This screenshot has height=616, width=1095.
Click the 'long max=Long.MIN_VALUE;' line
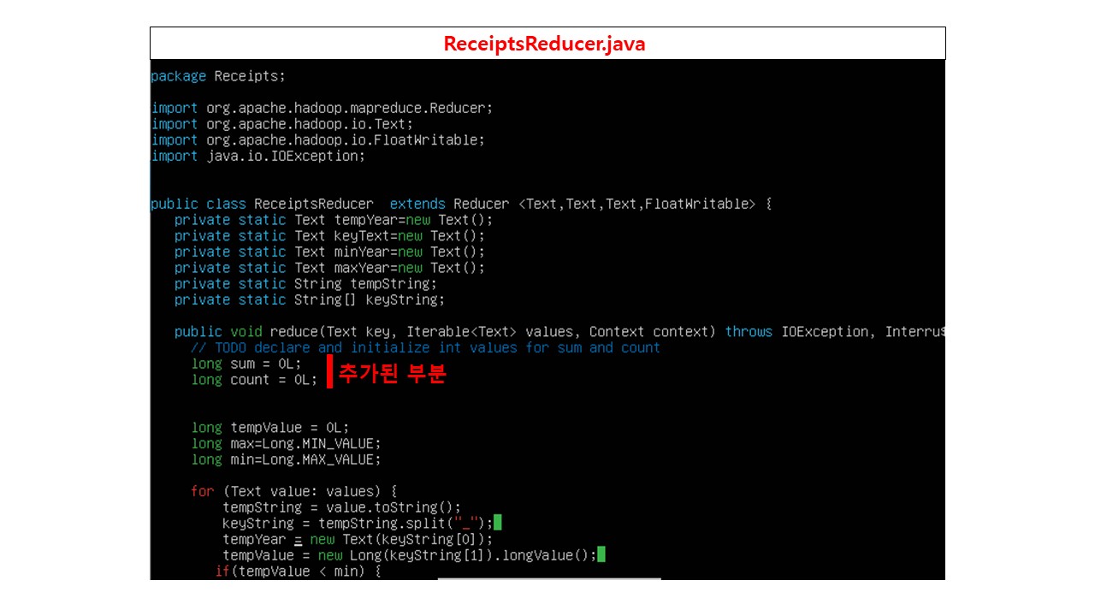[x=286, y=444]
